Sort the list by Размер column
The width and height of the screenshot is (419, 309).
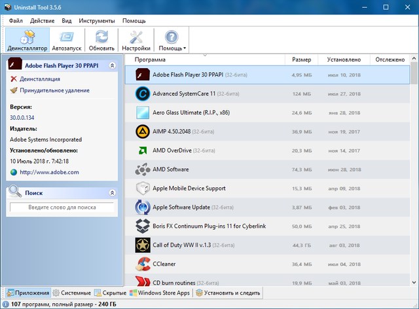pyautogui.click(x=301, y=60)
